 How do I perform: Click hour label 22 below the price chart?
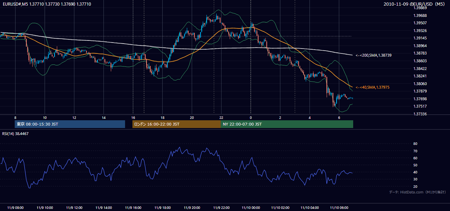pos(221,117)
